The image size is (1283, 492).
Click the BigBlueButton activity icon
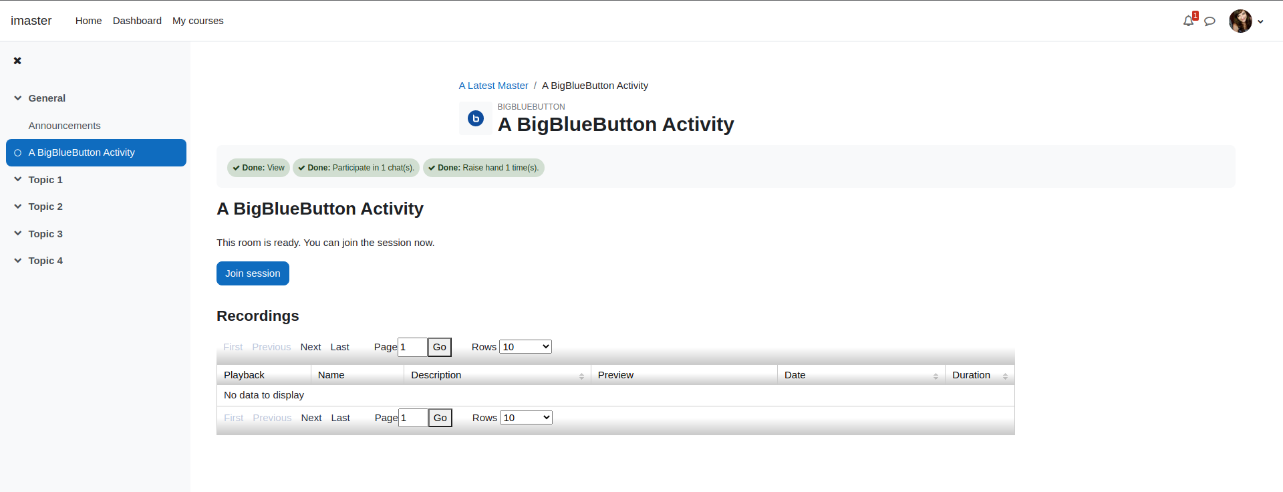tap(476, 118)
